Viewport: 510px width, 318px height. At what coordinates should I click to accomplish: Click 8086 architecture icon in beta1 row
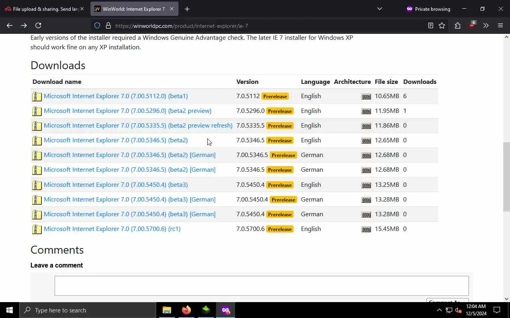[x=366, y=97]
